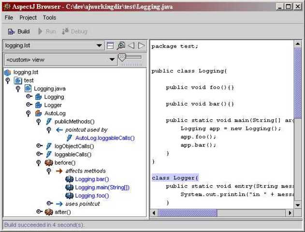
Task: Follow the AutoLog.loggableCalls() link
Action: click(x=105, y=138)
